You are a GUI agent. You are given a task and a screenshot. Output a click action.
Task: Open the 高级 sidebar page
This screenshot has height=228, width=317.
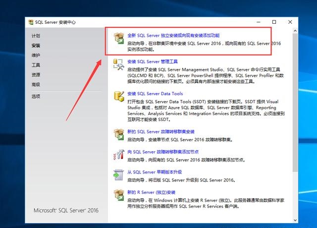[36, 84]
